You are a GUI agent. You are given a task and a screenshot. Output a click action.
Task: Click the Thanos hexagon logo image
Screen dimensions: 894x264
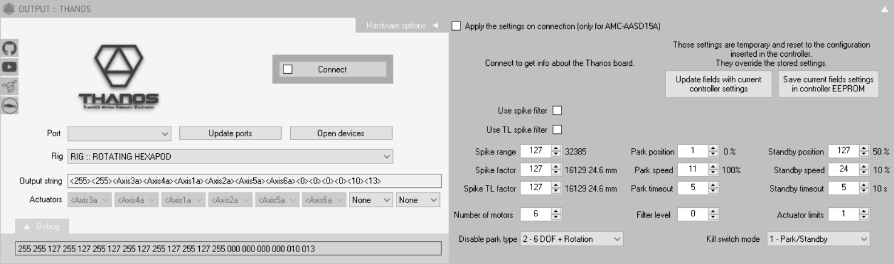118,77
